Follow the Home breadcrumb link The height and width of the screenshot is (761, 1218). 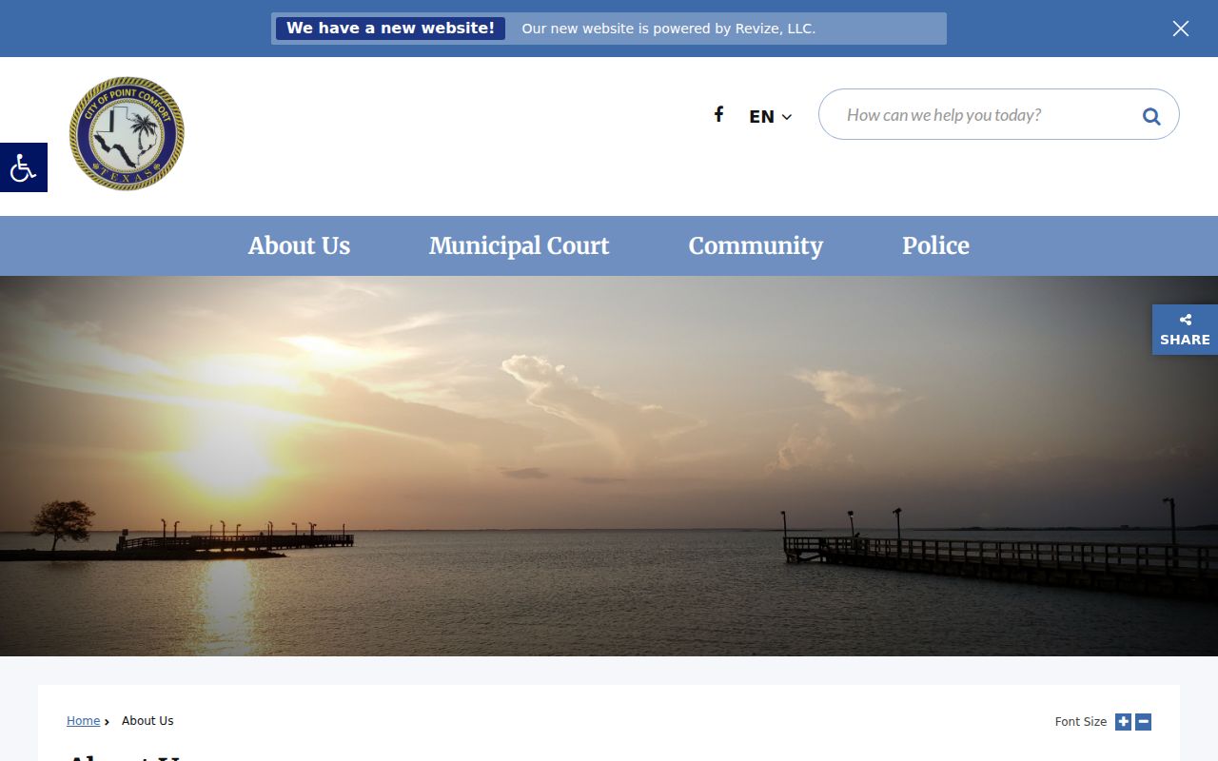click(83, 721)
